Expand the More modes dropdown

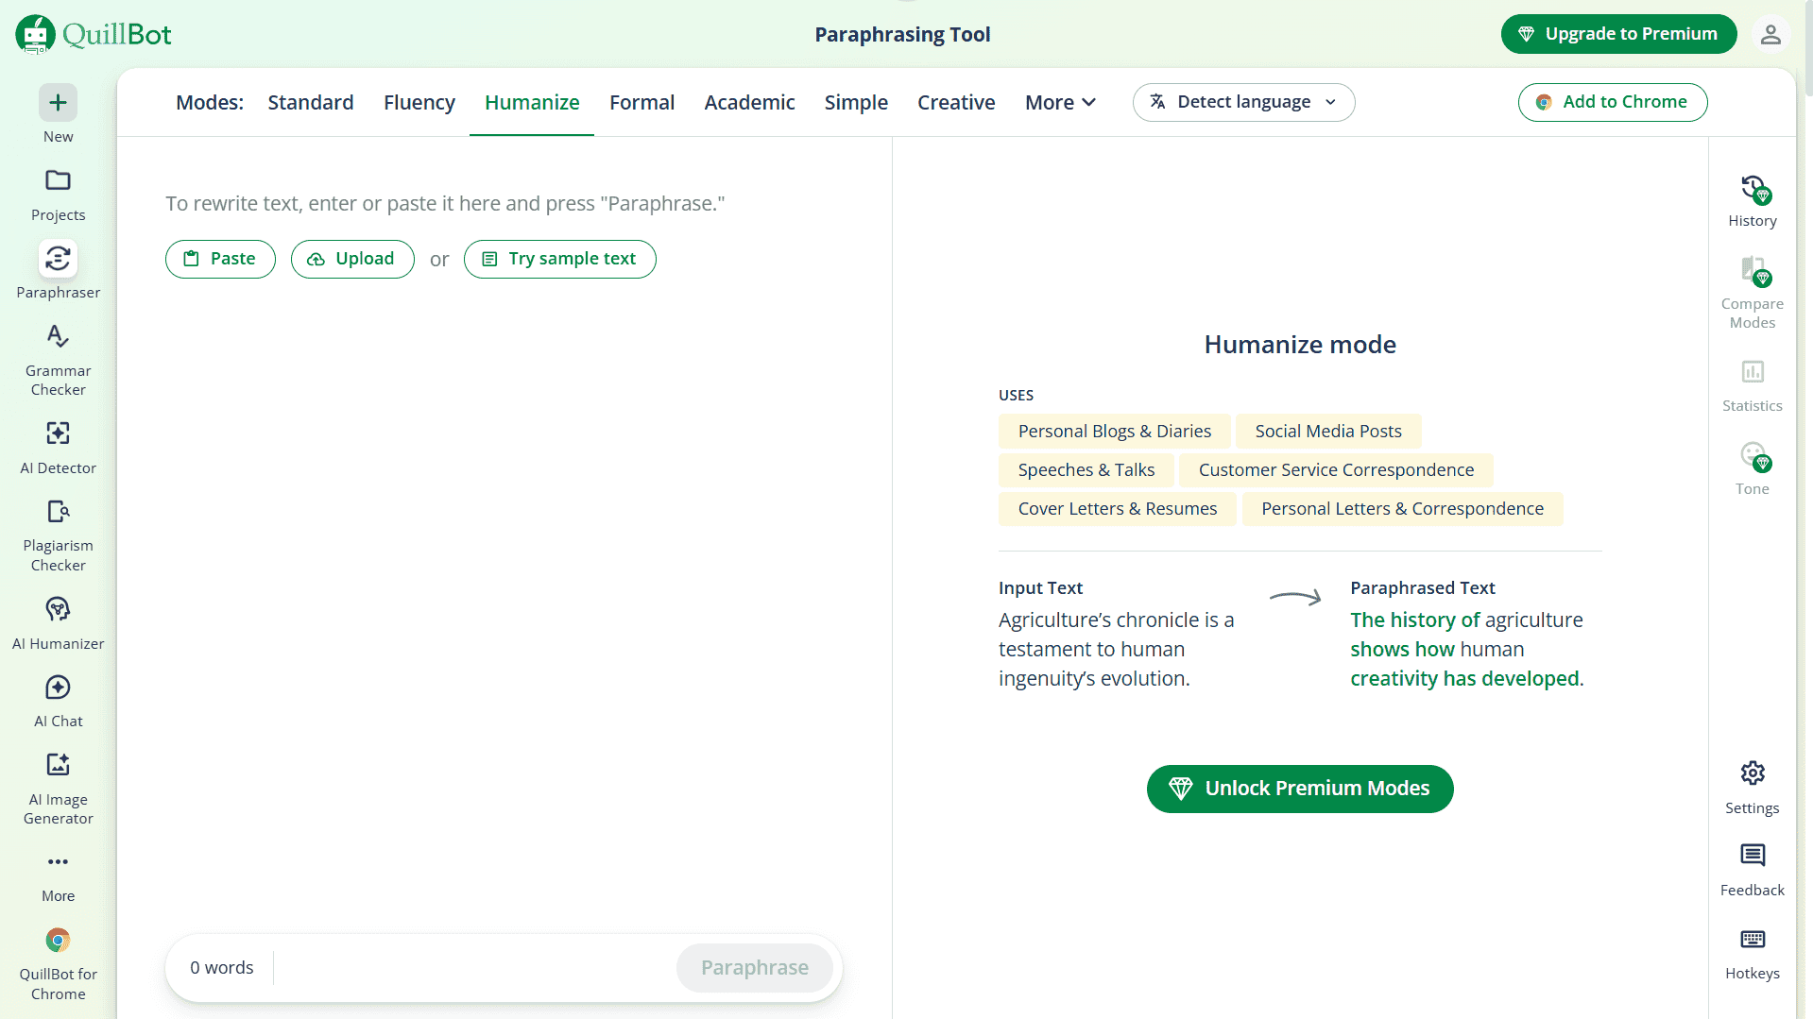pyautogui.click(x=1060, y=102)
